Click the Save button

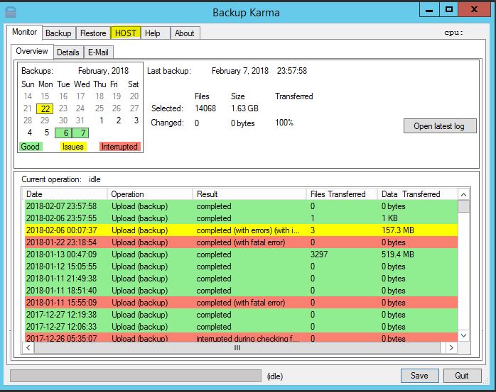coord(419,376)
